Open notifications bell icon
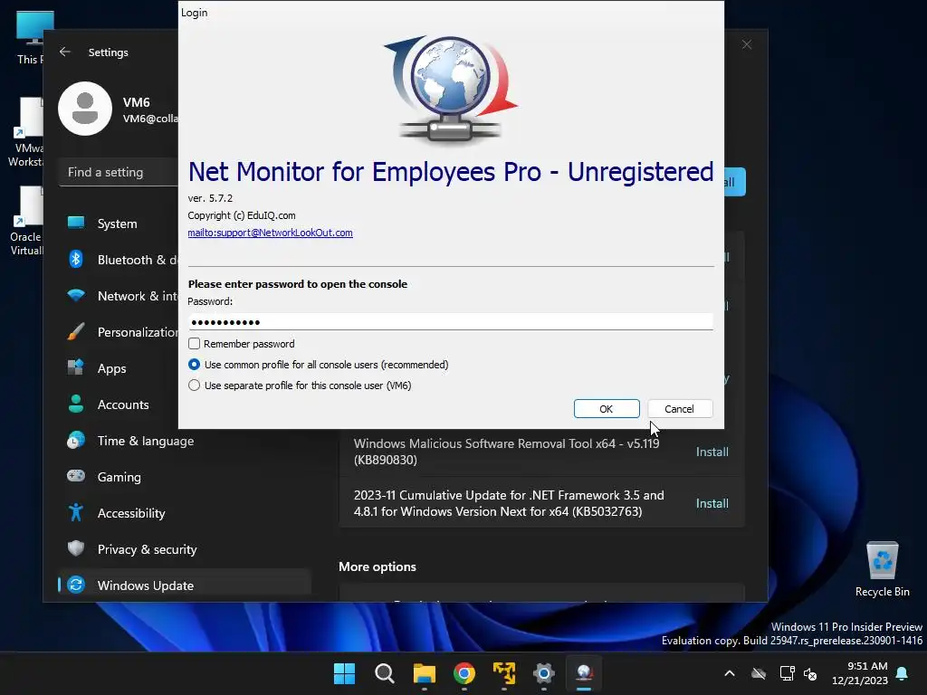Screen dimensions: 927x695 (x=903, y=673)
